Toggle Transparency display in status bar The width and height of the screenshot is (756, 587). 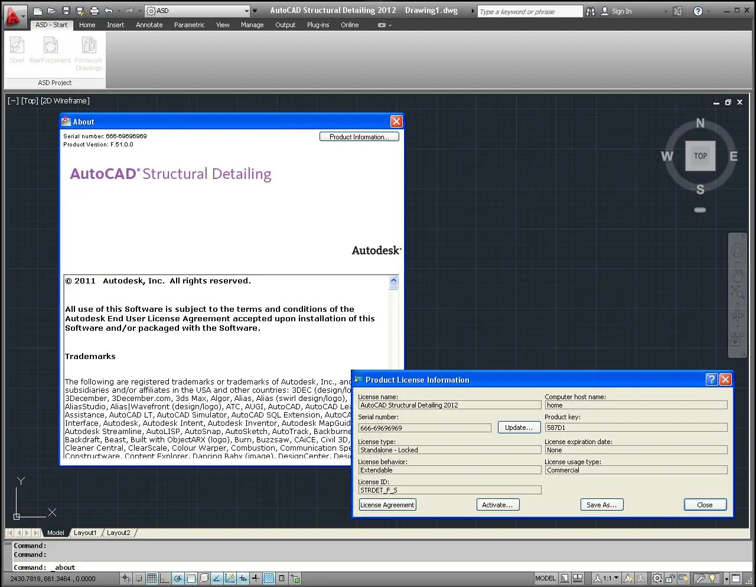[x=269, y=578]
